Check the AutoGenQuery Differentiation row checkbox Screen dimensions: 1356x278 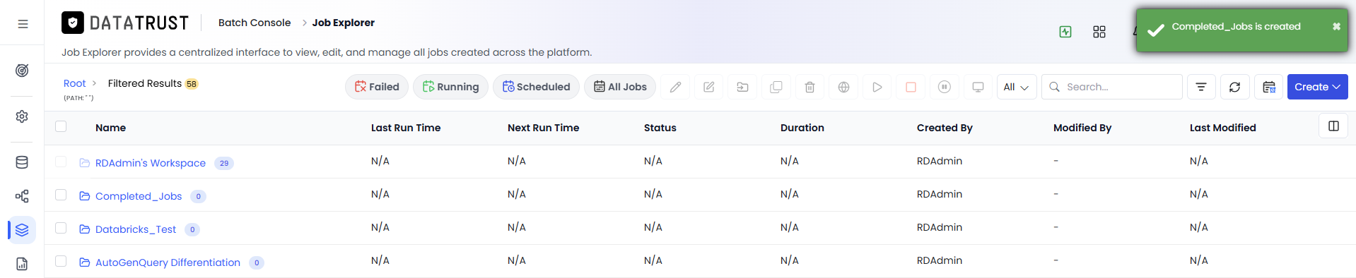pyautogui.click(x=61, y=261)
